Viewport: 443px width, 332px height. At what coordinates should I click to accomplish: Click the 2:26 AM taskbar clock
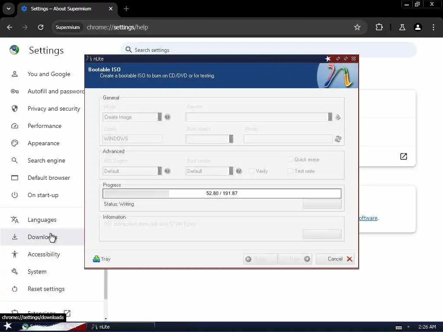coord(427,327)
